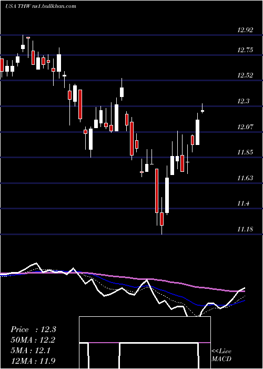Click the USA THW chart title text
263x369 pixels.
click(41, 6)
